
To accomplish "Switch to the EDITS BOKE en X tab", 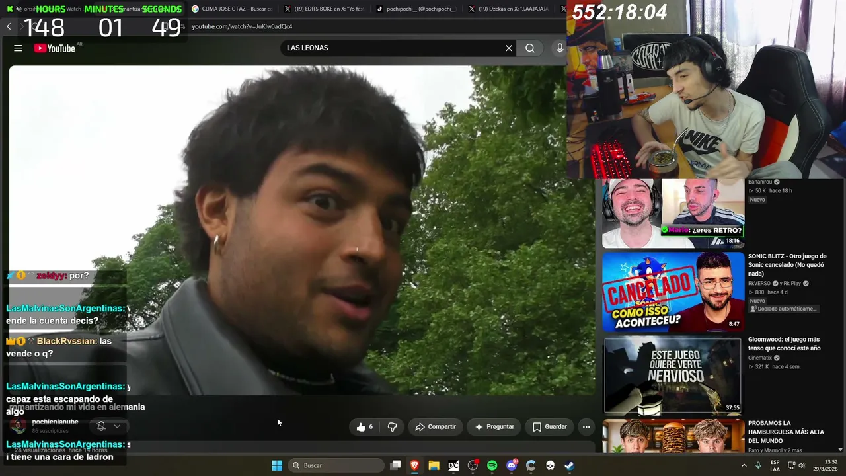I will tap(324, 9).
